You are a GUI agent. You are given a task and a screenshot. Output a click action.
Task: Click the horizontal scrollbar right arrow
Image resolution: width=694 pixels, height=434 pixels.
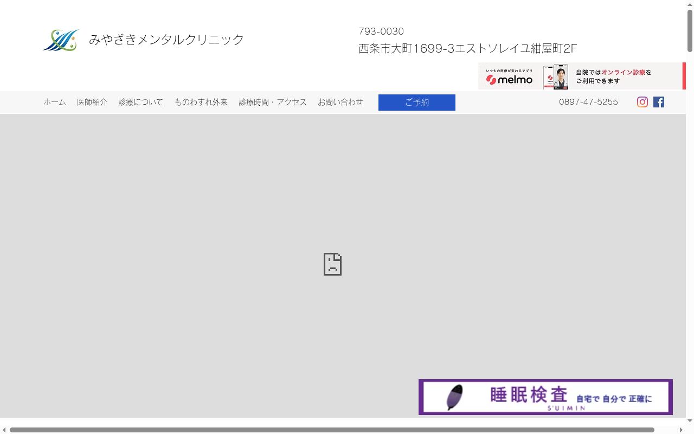[x=681, y=430]
